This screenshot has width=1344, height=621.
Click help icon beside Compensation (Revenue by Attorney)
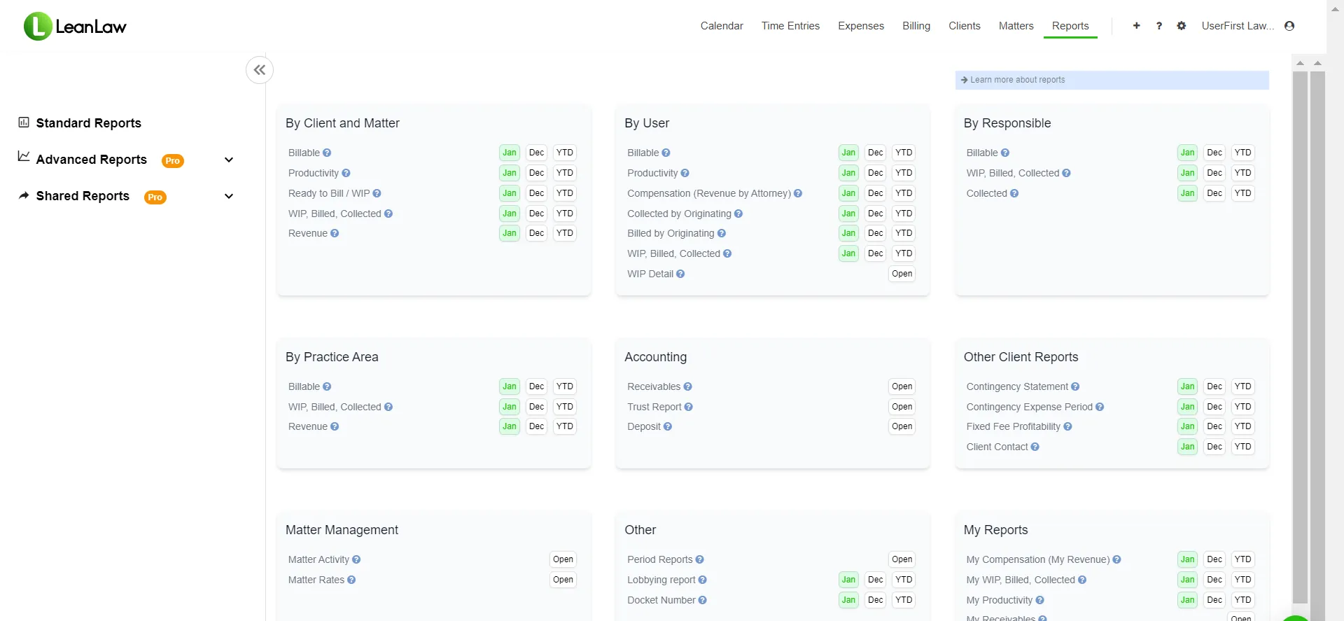798,193
